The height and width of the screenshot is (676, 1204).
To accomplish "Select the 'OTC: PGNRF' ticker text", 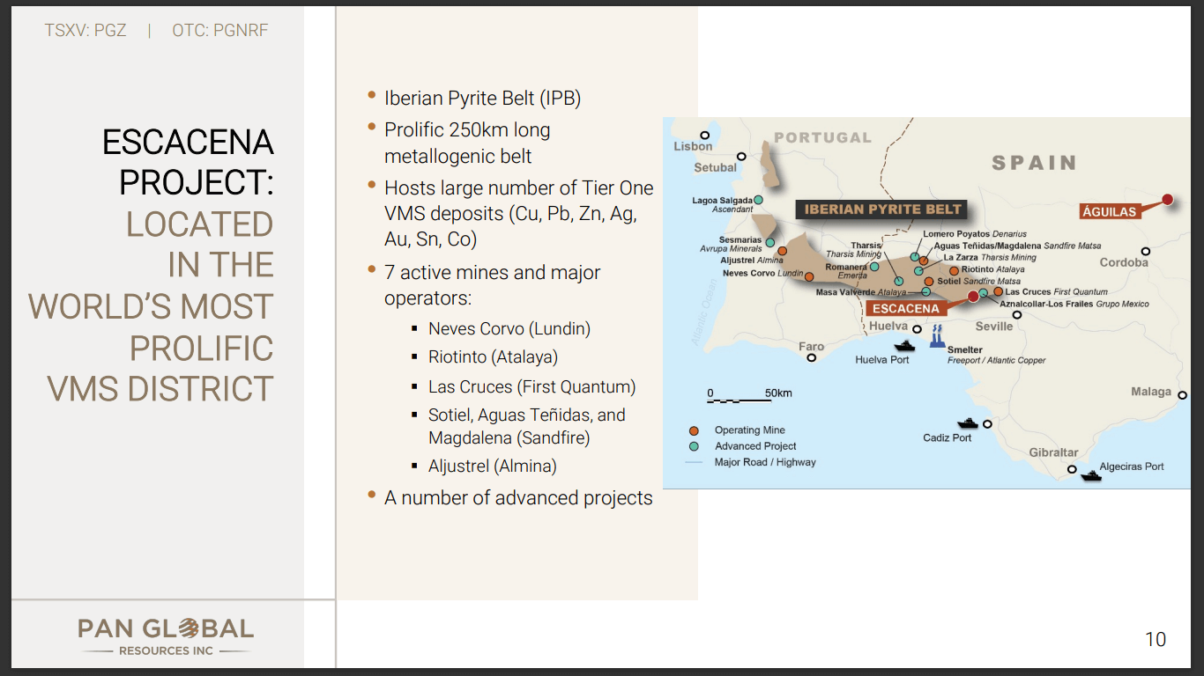I will pos(220,31).
